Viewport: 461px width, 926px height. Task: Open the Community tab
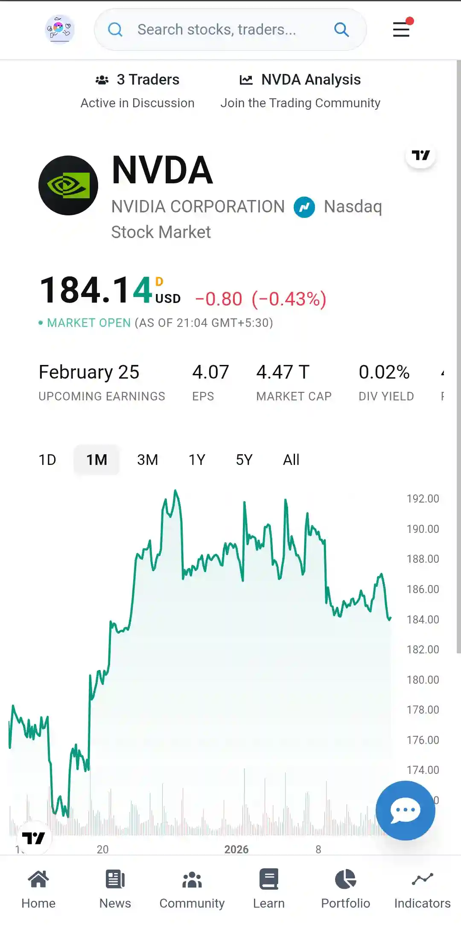pyautogui.click(x=192, y=889)
